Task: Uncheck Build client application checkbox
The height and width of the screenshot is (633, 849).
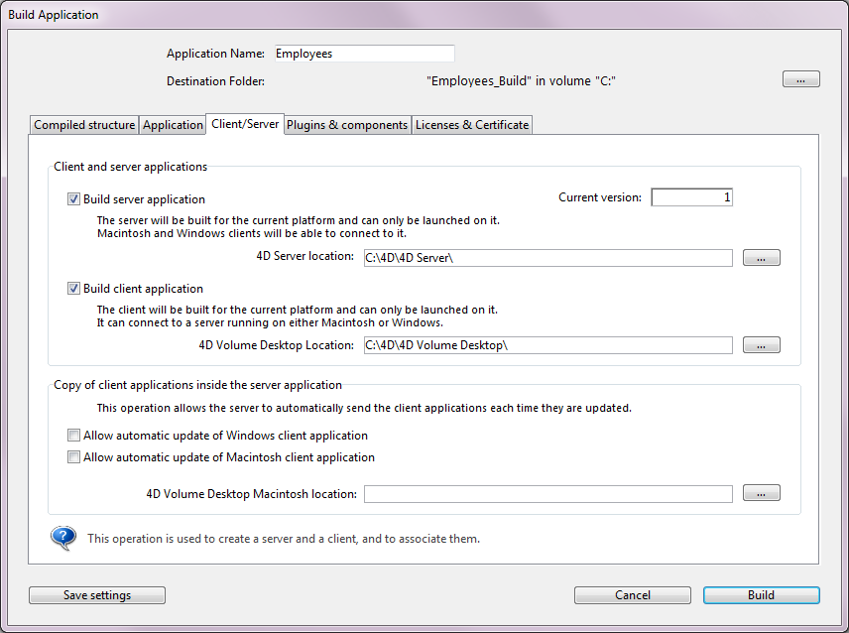Action: (x=73, y=289)
